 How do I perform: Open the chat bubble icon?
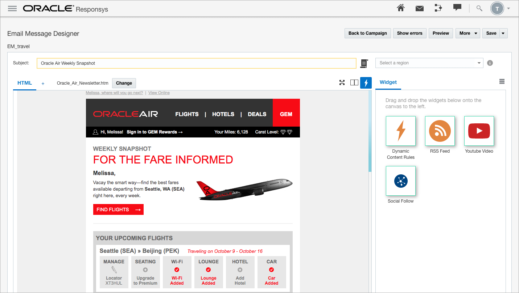(457, 8)
